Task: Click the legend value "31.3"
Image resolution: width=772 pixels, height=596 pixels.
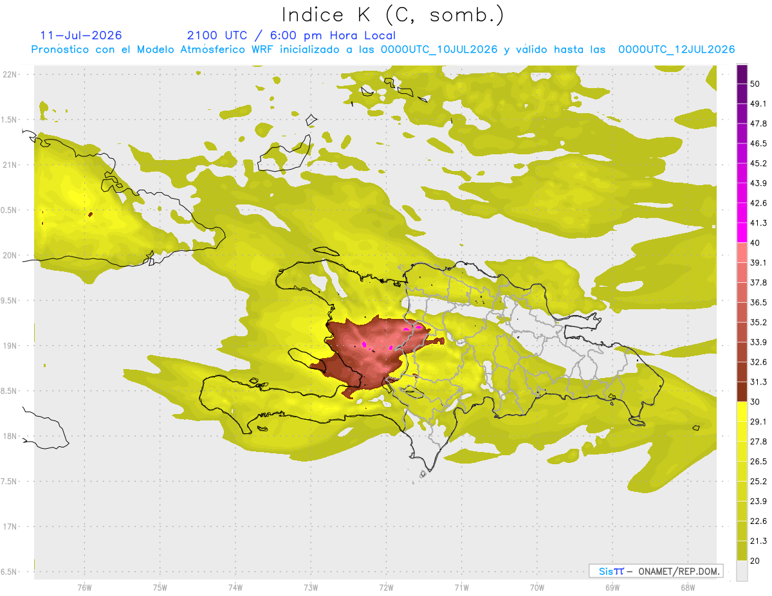Action: point(759,382)
